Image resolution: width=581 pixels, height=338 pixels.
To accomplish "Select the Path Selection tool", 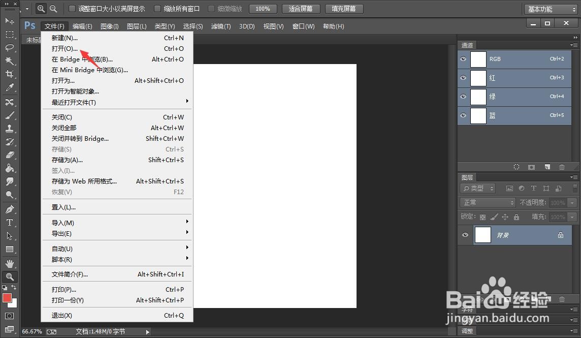I will [x=10, y=236].
